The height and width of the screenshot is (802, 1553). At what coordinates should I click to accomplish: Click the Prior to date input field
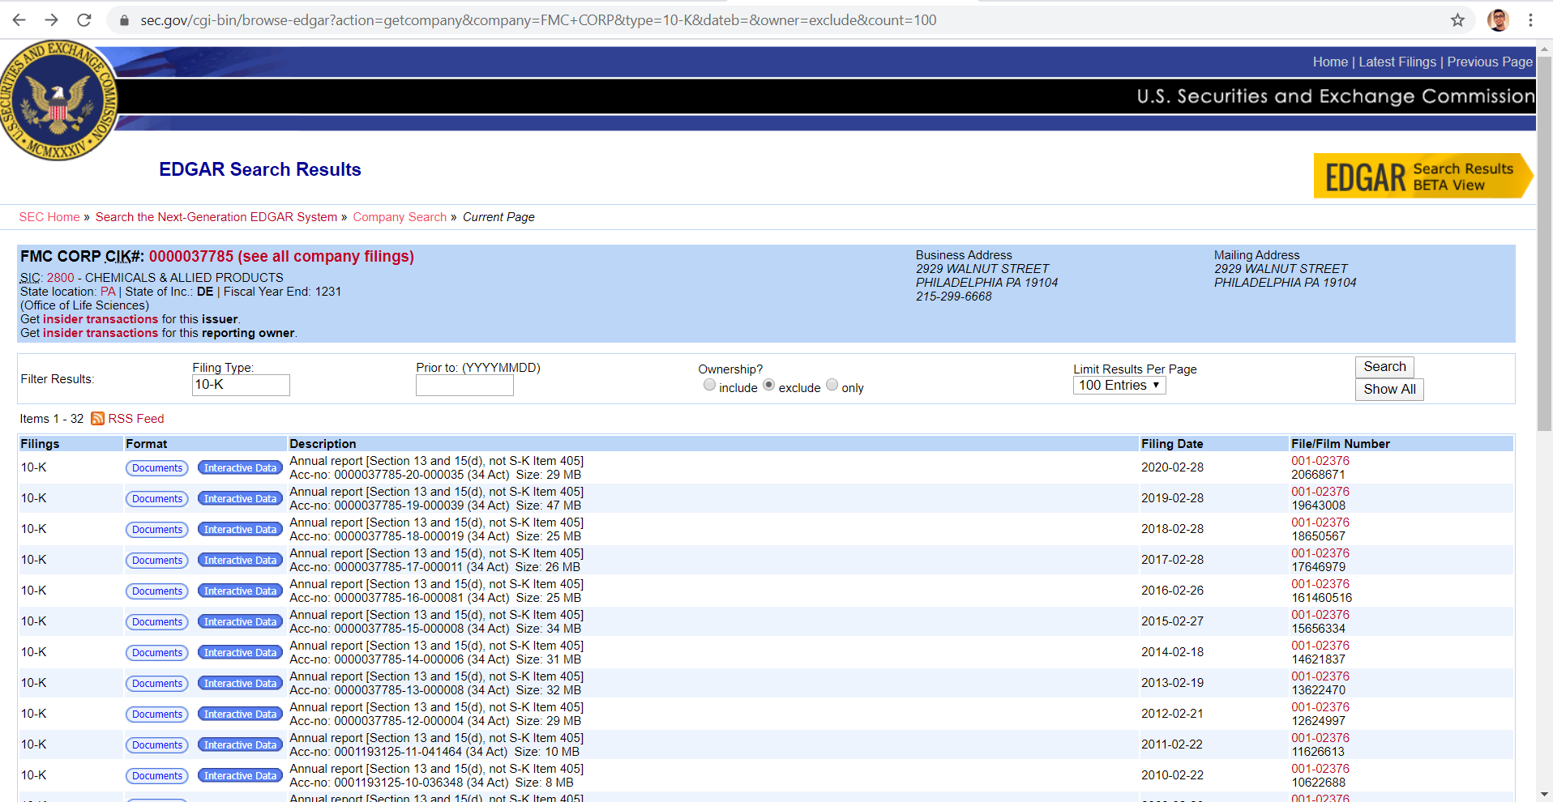(x=464, y=386)
